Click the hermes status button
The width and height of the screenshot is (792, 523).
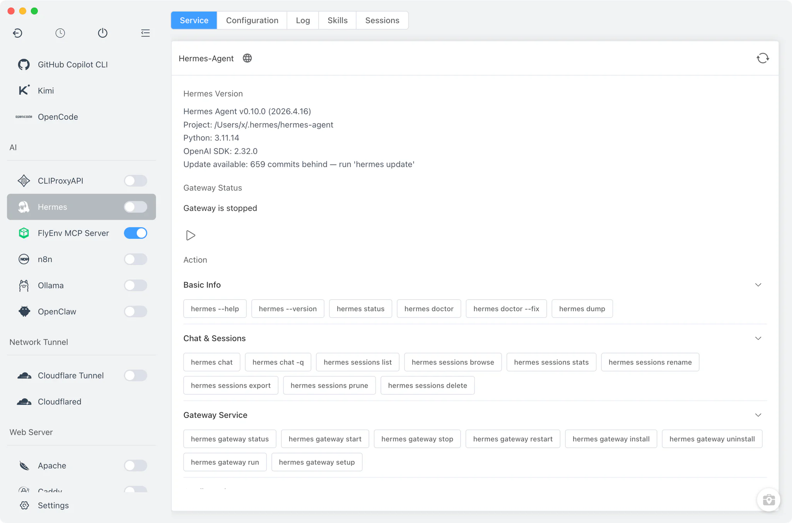point(360,309)
